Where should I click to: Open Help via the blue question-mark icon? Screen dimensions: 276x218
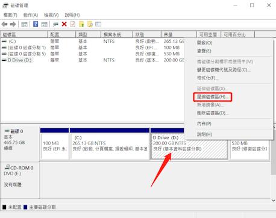tap(36, 24)
